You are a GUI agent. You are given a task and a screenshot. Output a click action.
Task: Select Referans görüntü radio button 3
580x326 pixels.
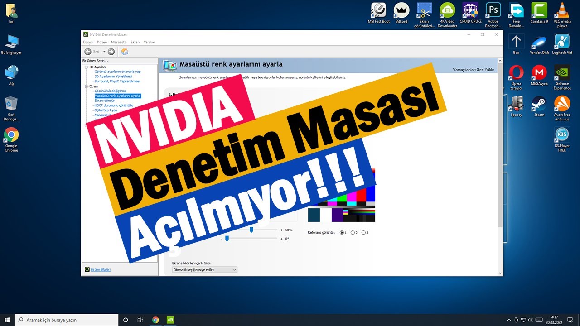[364, 232]
